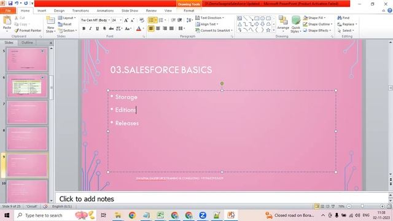
Task: Click the Paste clipboard icon
Action: click(7, 20)
